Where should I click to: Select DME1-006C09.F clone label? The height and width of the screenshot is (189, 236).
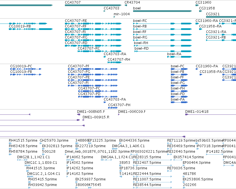tap(132, 112)
